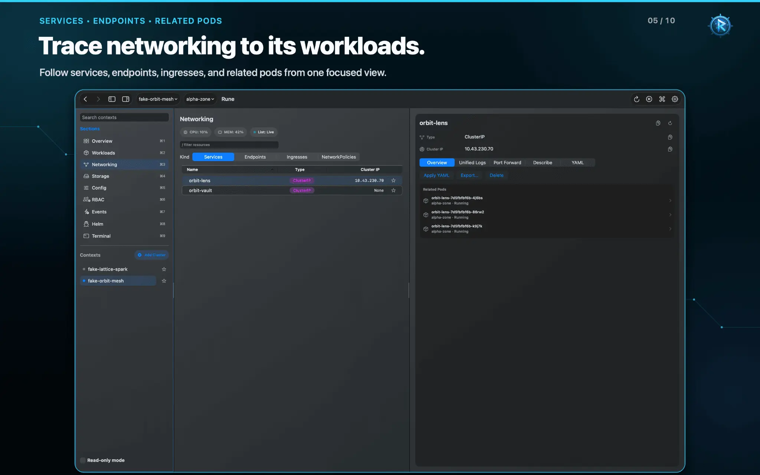Image resolution: width=760 pixels, height=475 pixels.
Task: Click the Rune logo in the corner
Action: click(x=720, y=26)
